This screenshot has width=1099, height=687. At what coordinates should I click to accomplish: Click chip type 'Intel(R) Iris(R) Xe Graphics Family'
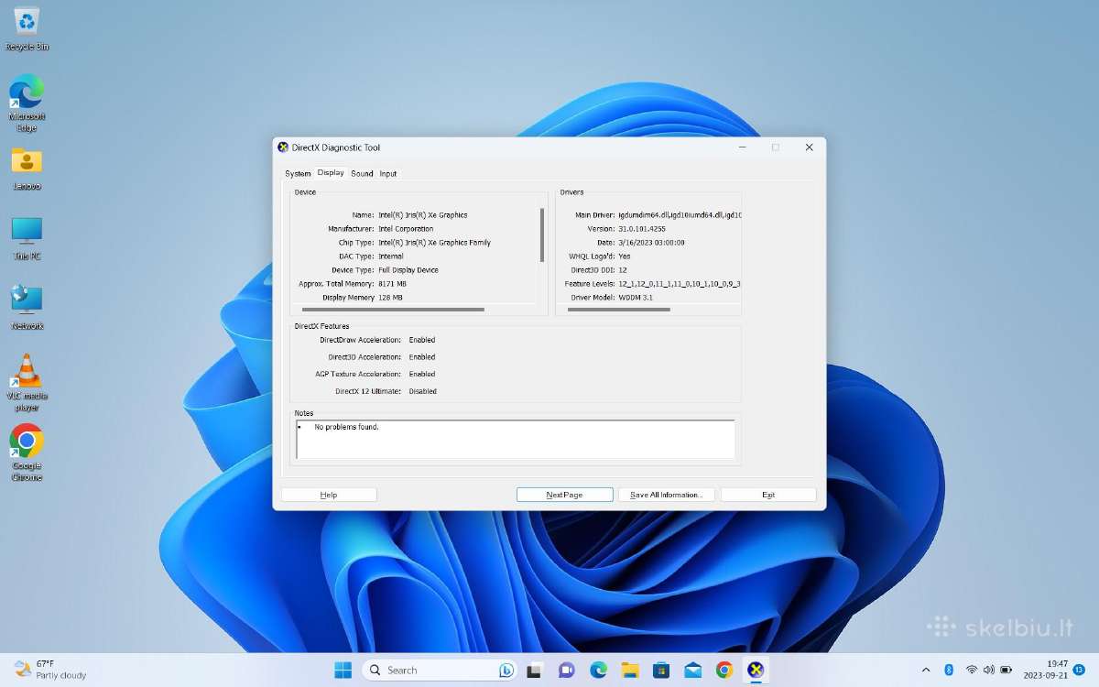click(434, 243)
